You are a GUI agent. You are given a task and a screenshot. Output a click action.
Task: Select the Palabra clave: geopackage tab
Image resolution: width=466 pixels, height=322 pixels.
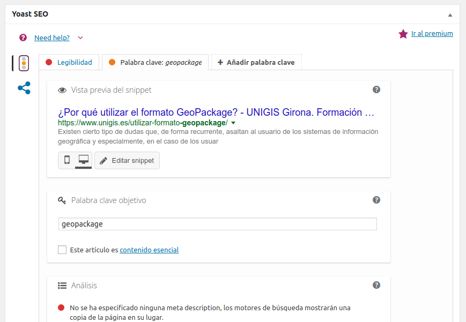(155, 62)
